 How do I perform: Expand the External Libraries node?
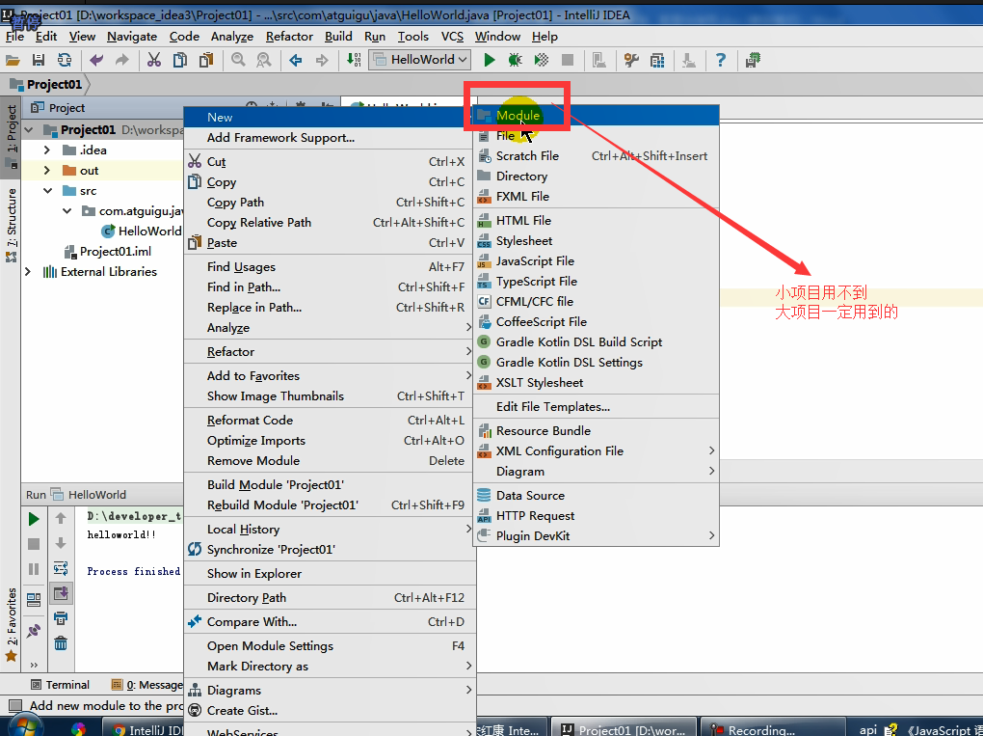pyautogui.click(x=28, y=272)
